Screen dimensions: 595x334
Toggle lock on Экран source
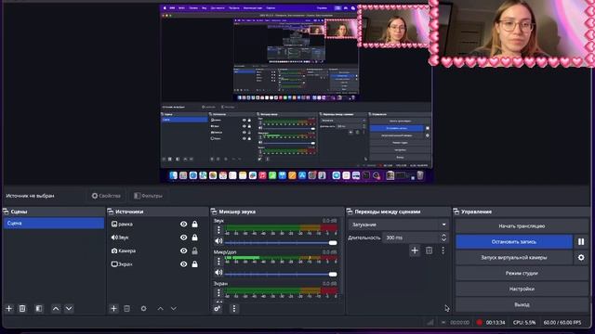tap(194, 264)
